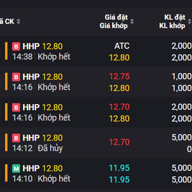Click B badge on the cancelled 14:12 order

[16, 138]
